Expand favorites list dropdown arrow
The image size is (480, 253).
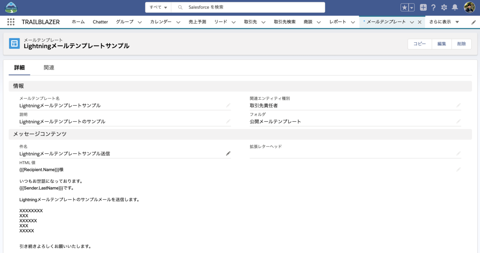tap(412, 7)
